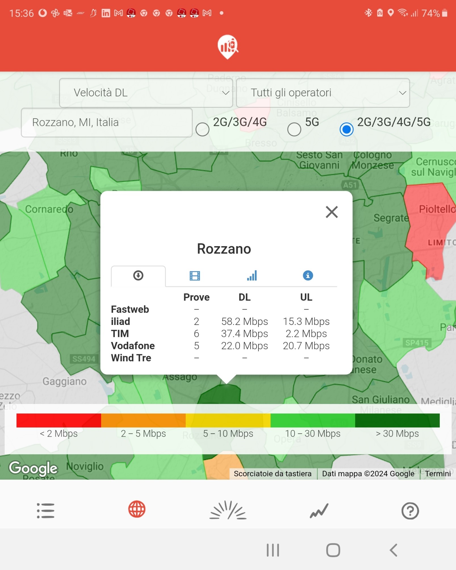The height and width of the screenshot is (570, 456).
Task: Click Scorciatoie da tastiera link
Action: pos(273,474)
